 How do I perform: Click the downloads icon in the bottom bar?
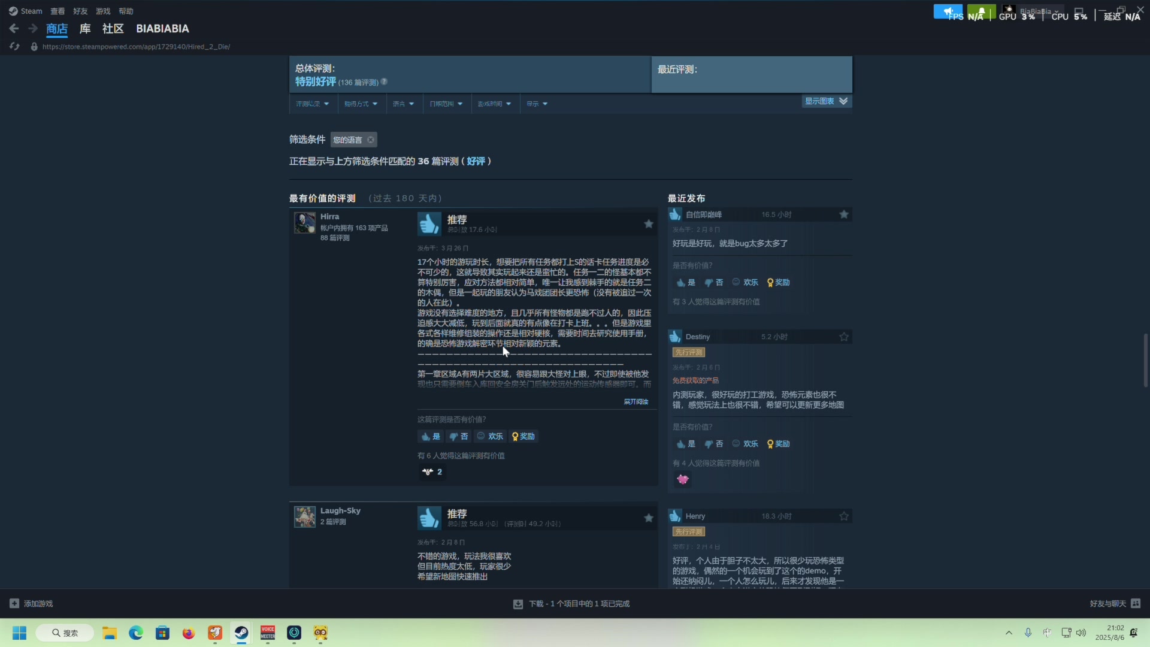coord(518,604)
